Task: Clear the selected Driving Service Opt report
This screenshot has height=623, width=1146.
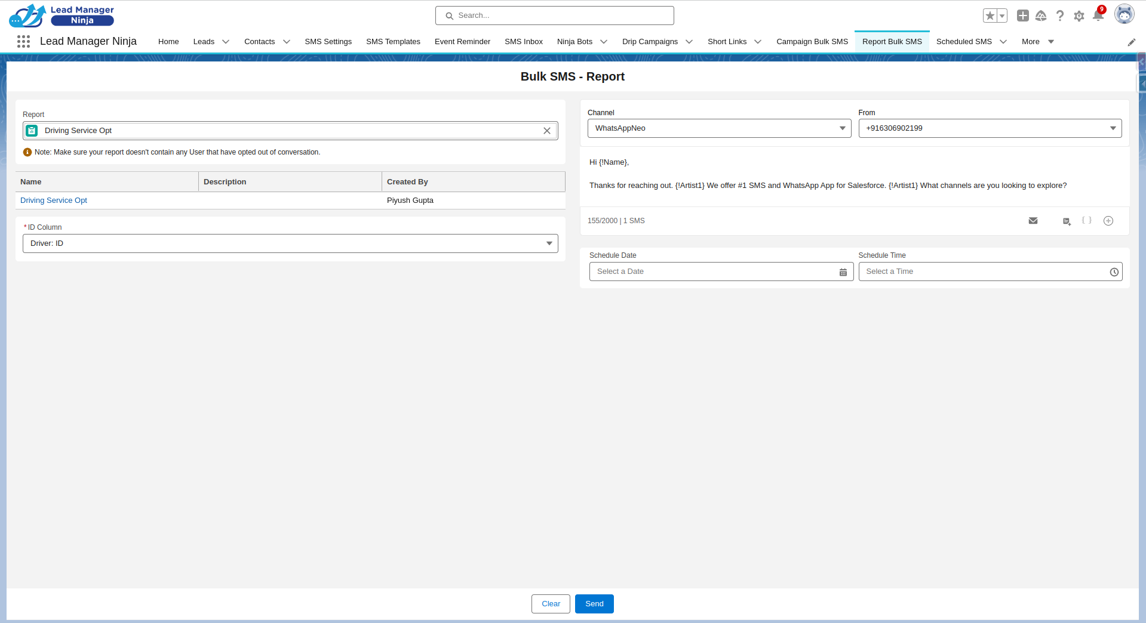Action: [547, 131]
